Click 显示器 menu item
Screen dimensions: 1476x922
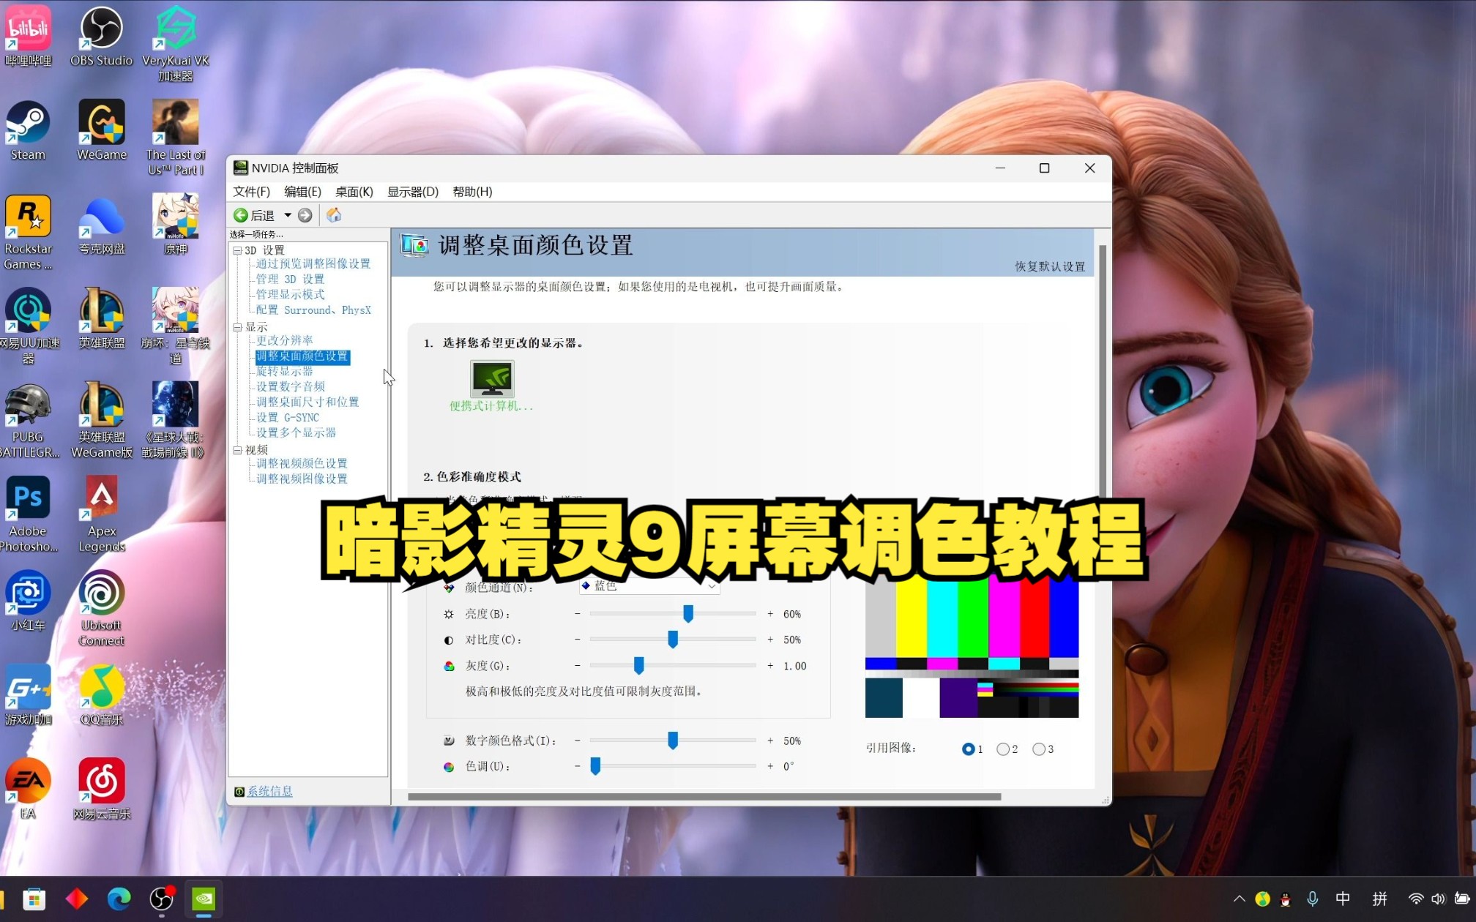[x=414, y=191]
